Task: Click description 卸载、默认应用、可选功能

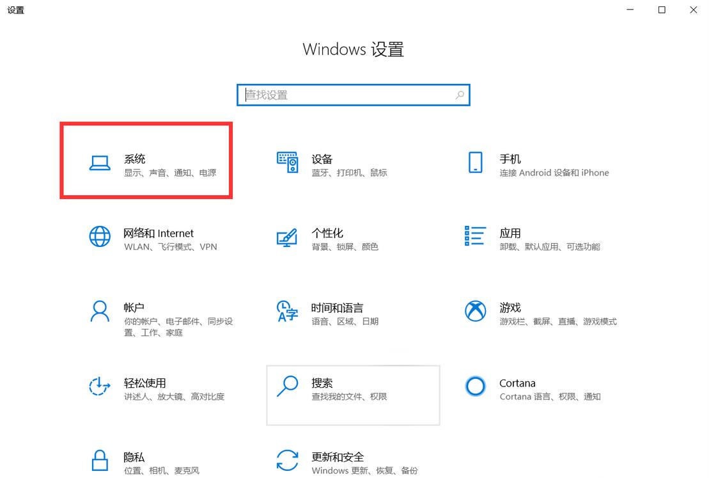Action: point(549,247)
